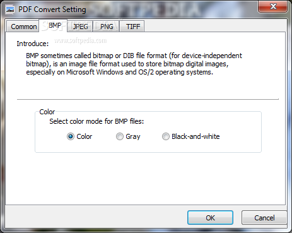Click the Introduce heading label

[x=33, y=44]
